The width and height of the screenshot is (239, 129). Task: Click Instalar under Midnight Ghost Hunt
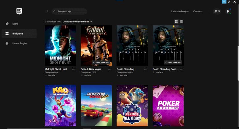(x=50, y=75)
